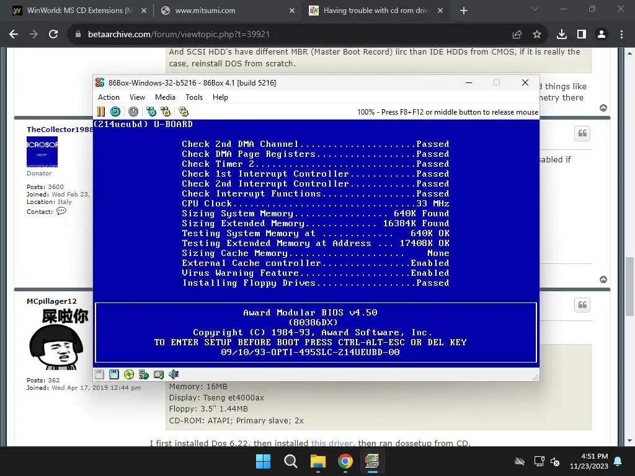Bookmark this page with the star icon

pyautogui.click(x=537, y=35)
